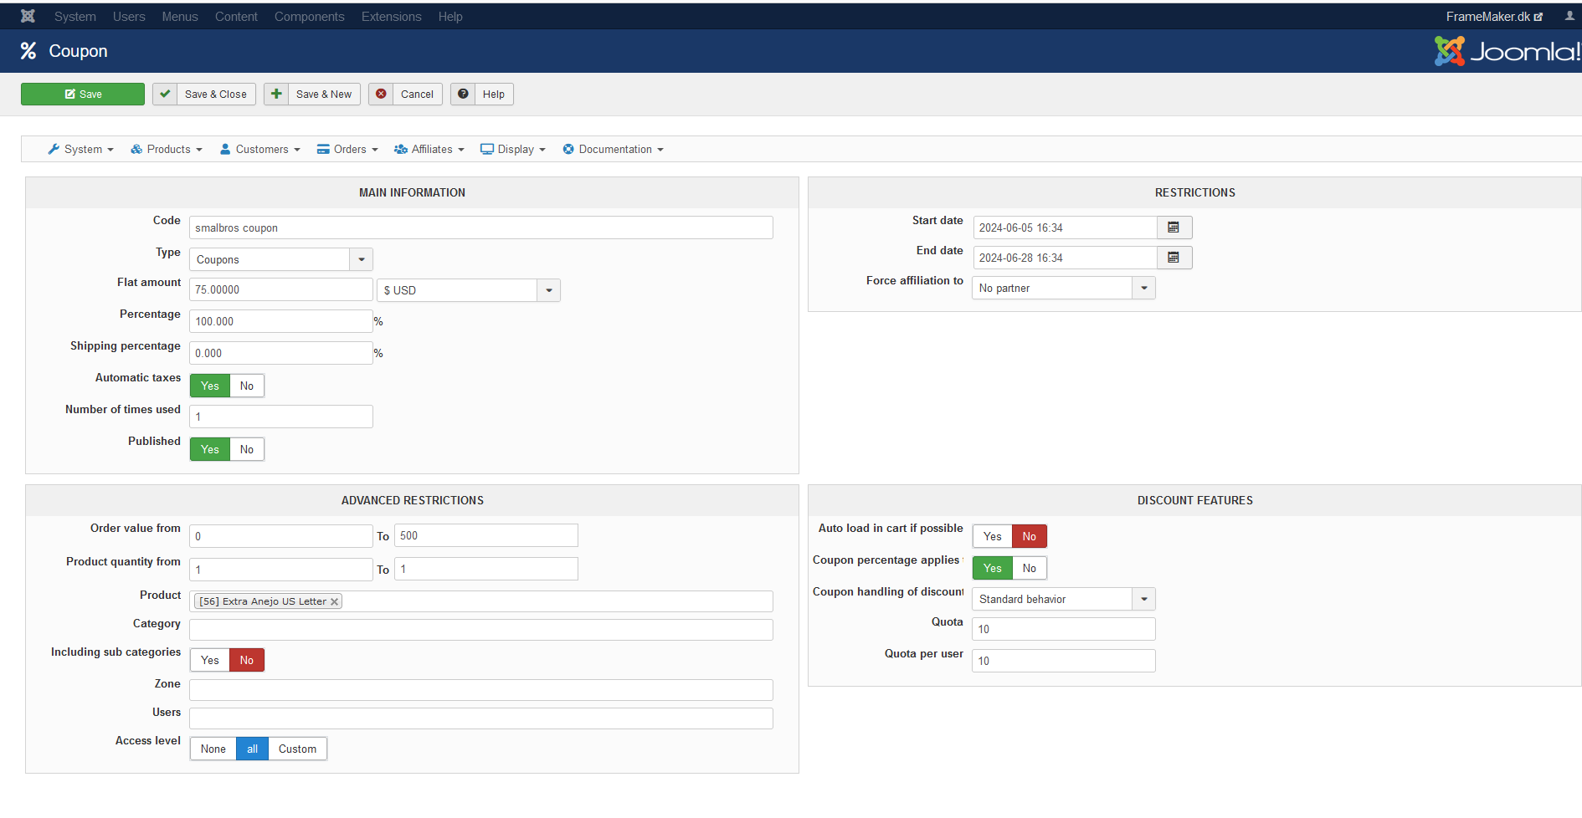Set Published to No
The image size is (1582, 818).
(x=247, y=449)
